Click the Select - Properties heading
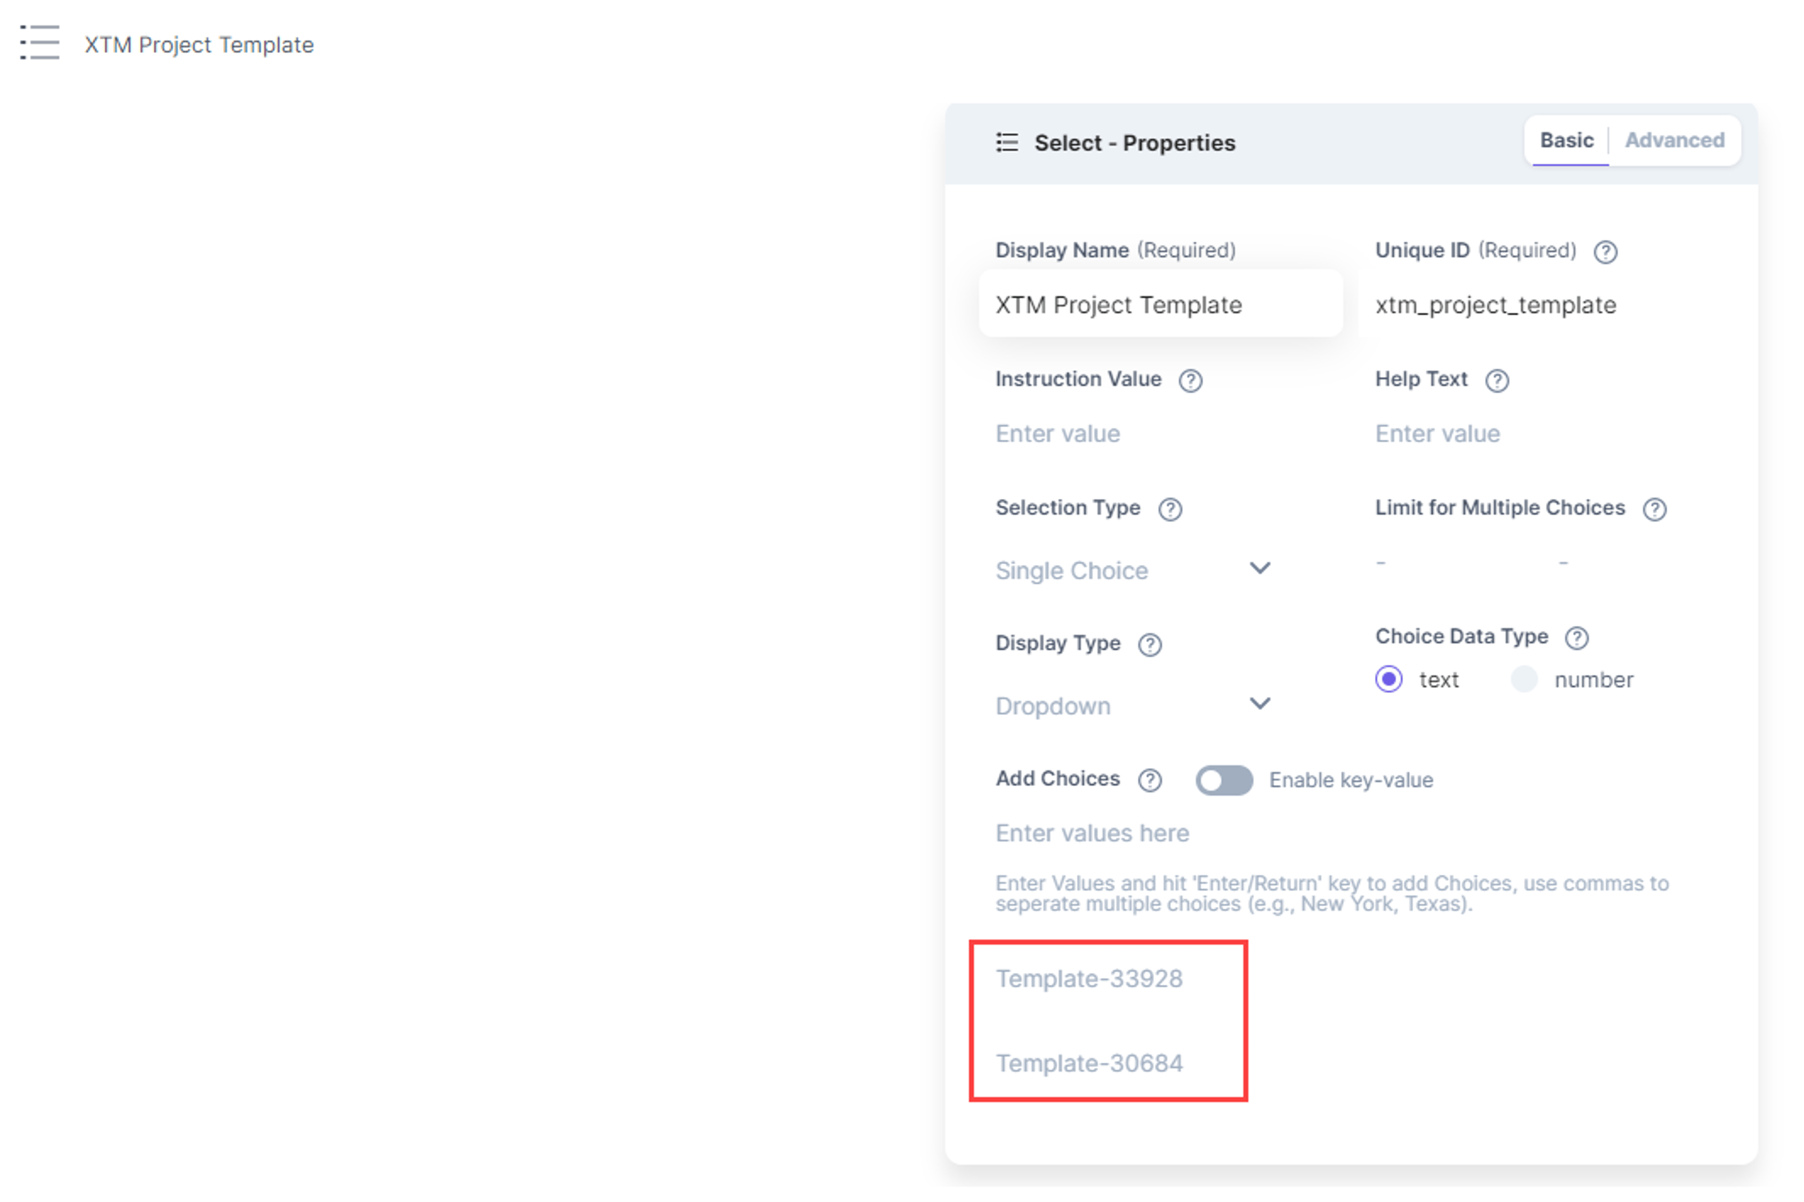Screen dimensions: 1804x1202 point(1135,143)
